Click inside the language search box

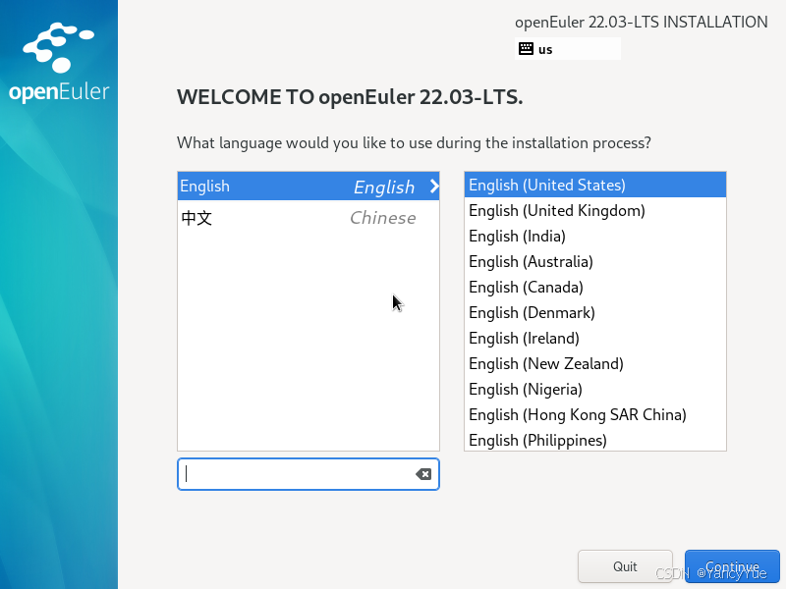pyautogui.click(x=295, y=474)
